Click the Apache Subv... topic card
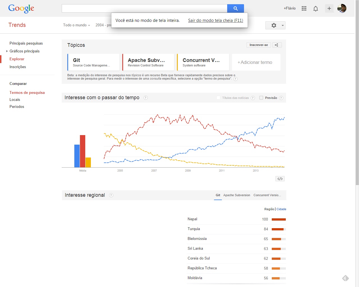 coord(148,62)
